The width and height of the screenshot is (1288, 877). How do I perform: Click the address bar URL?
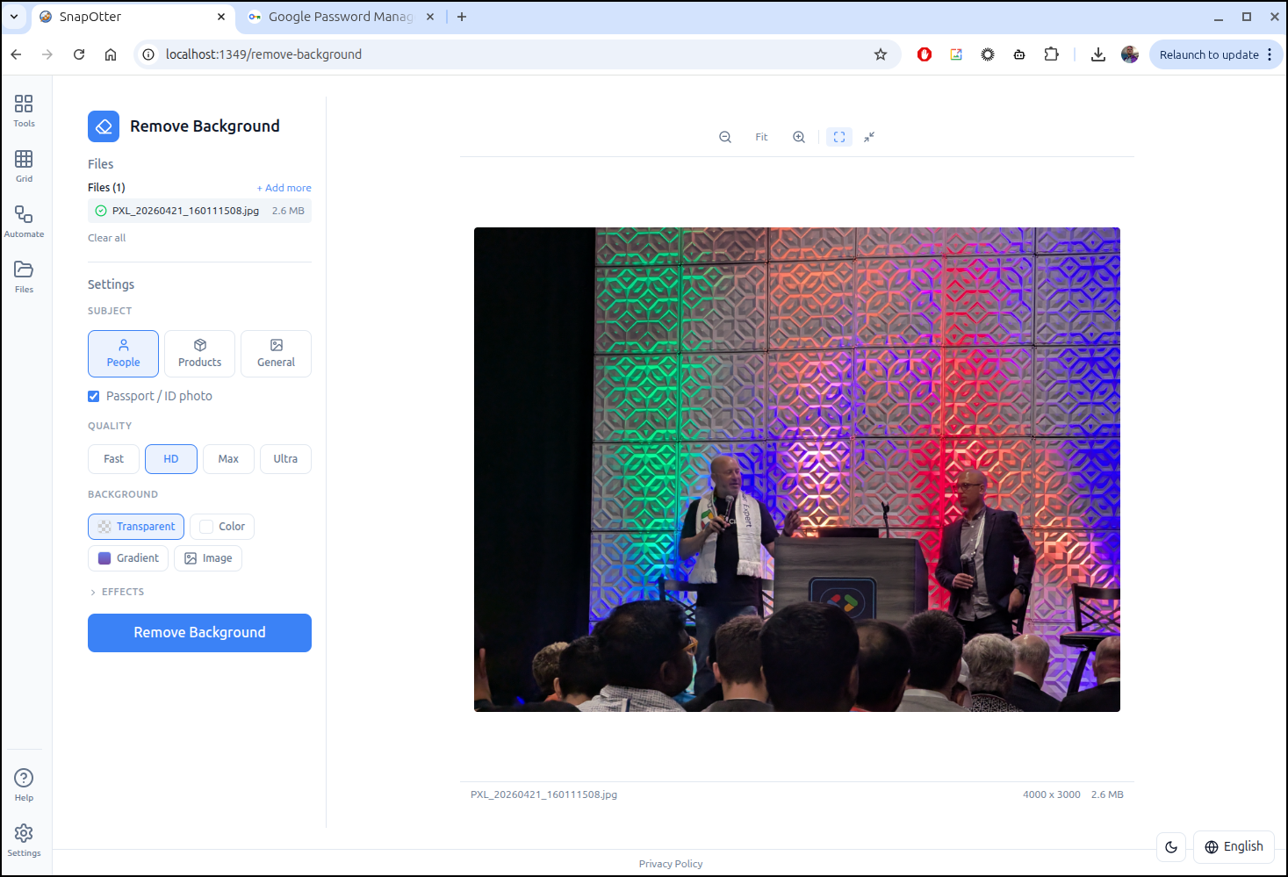tap(263, 54)
